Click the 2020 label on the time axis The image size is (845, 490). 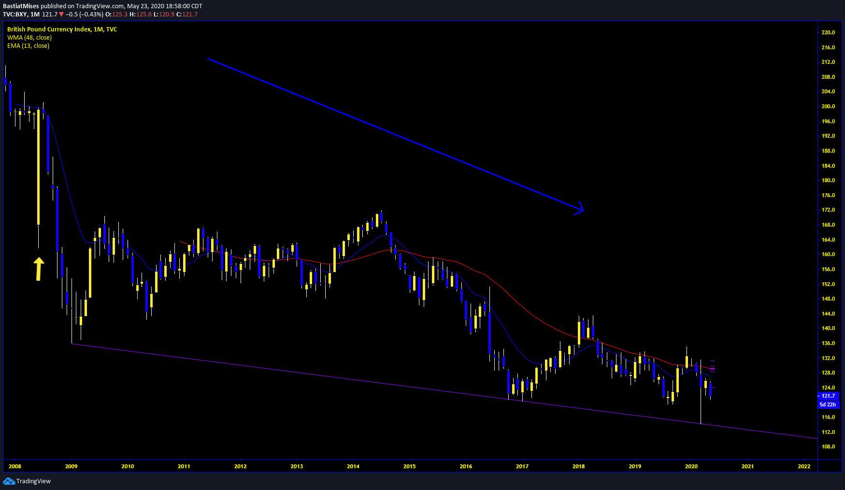click(x=691, y=466)
